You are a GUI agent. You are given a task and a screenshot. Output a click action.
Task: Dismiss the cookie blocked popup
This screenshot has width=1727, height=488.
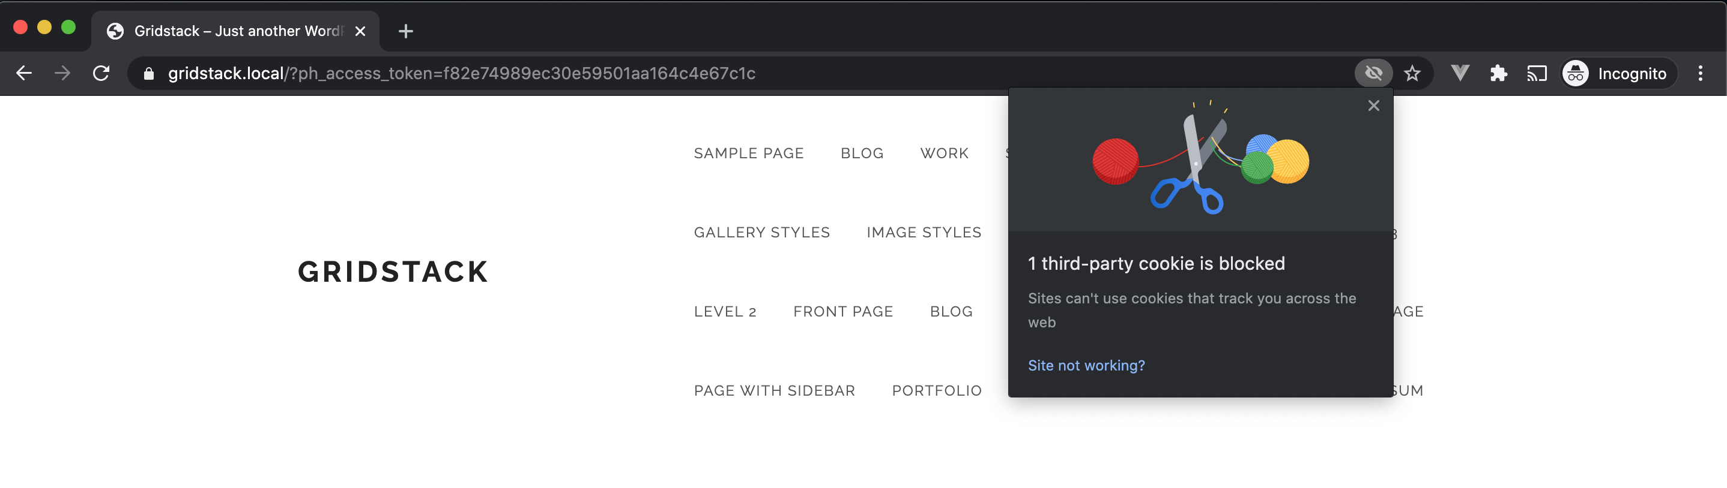pyautogui.click(x=1373, y=106)
